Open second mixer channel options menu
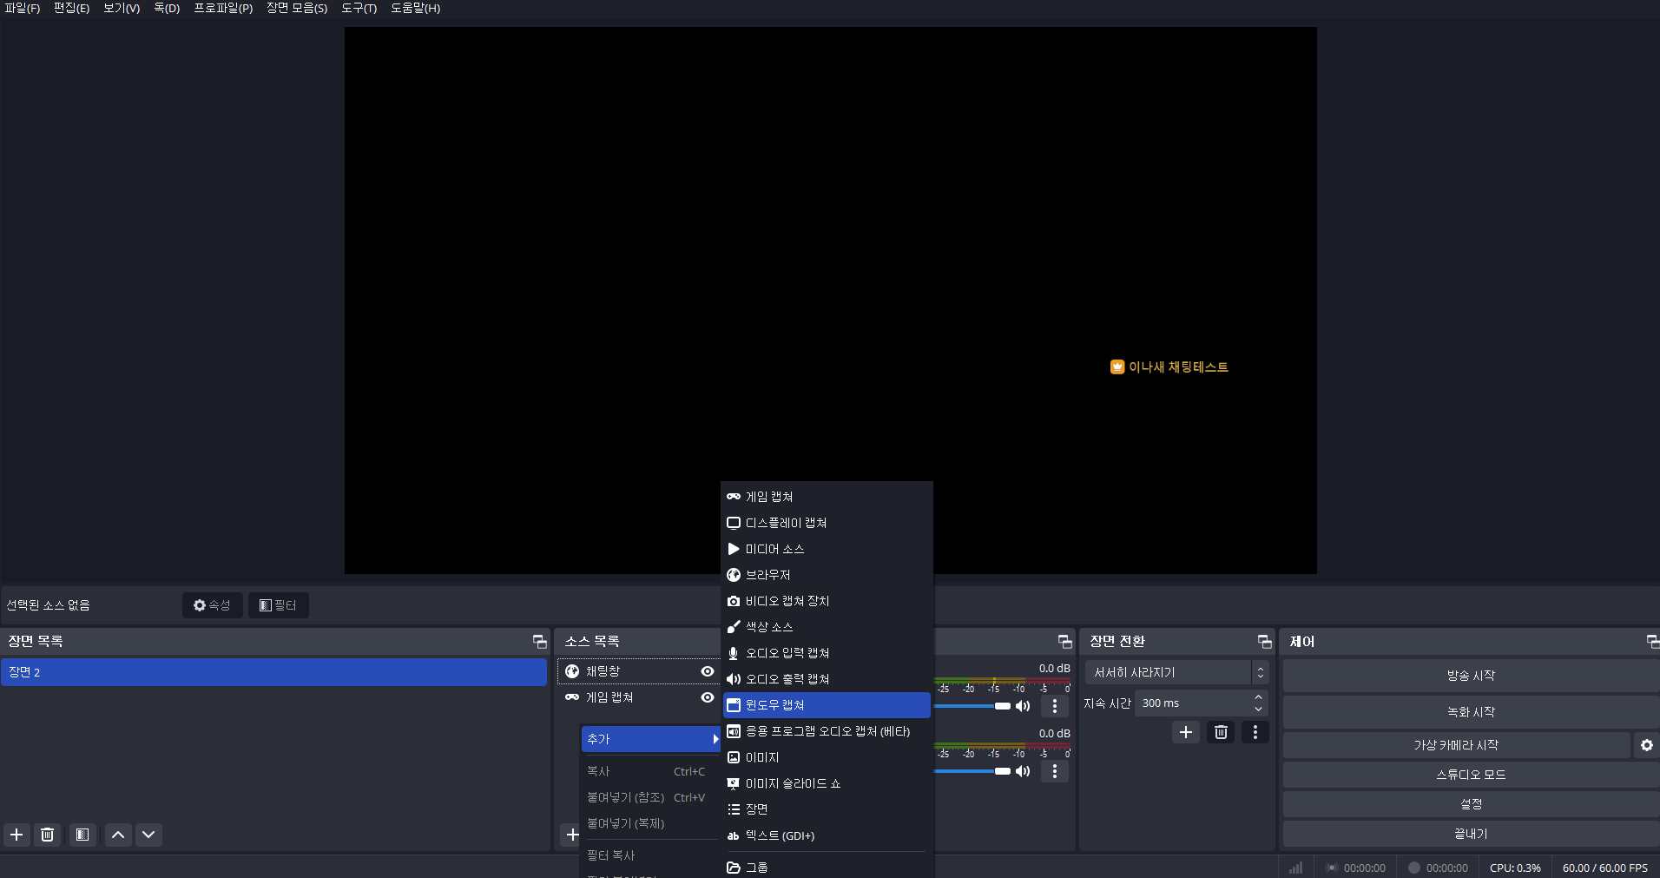The height and width of the screenshot is (878, 1660). [1055, 771]
